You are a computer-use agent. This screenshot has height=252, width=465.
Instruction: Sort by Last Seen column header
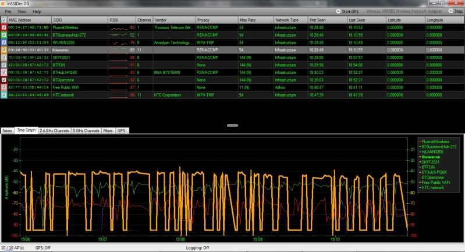point(367,20)
